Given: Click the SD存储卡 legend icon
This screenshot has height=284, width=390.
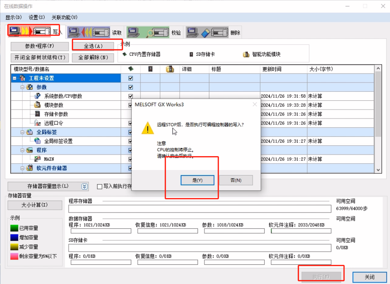Looking at the screenshot, I should [191, 54].
